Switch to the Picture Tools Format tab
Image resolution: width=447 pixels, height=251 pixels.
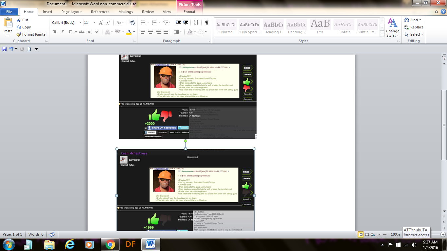[189, 12]
